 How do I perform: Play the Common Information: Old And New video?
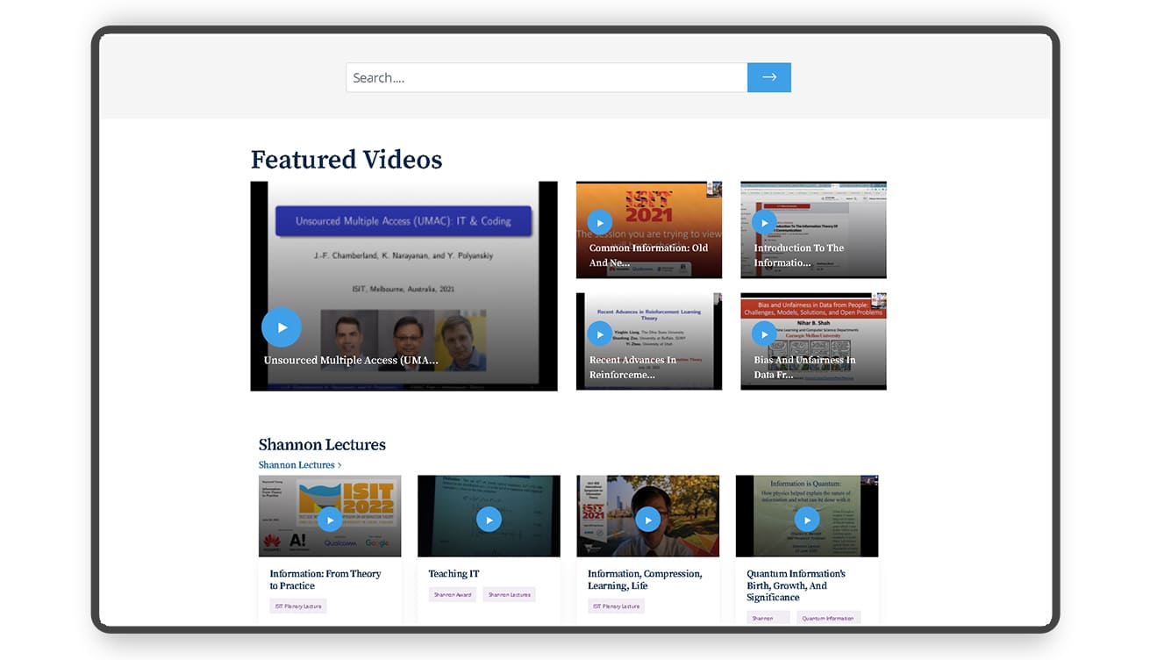[x=600, y=223]
